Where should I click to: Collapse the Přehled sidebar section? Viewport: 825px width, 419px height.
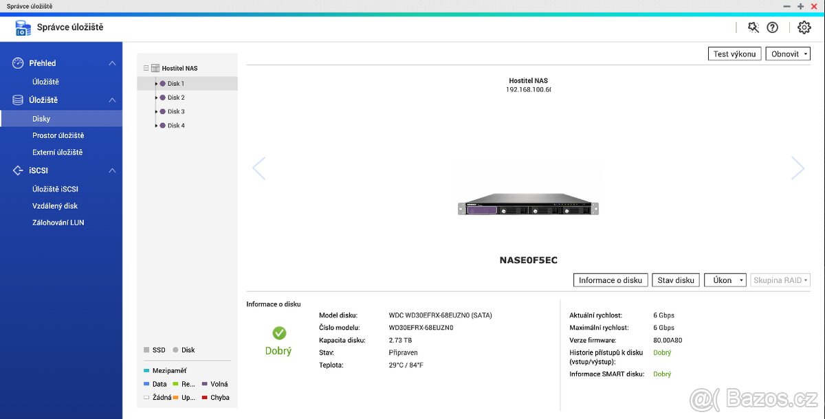click(x=112, y=63)
